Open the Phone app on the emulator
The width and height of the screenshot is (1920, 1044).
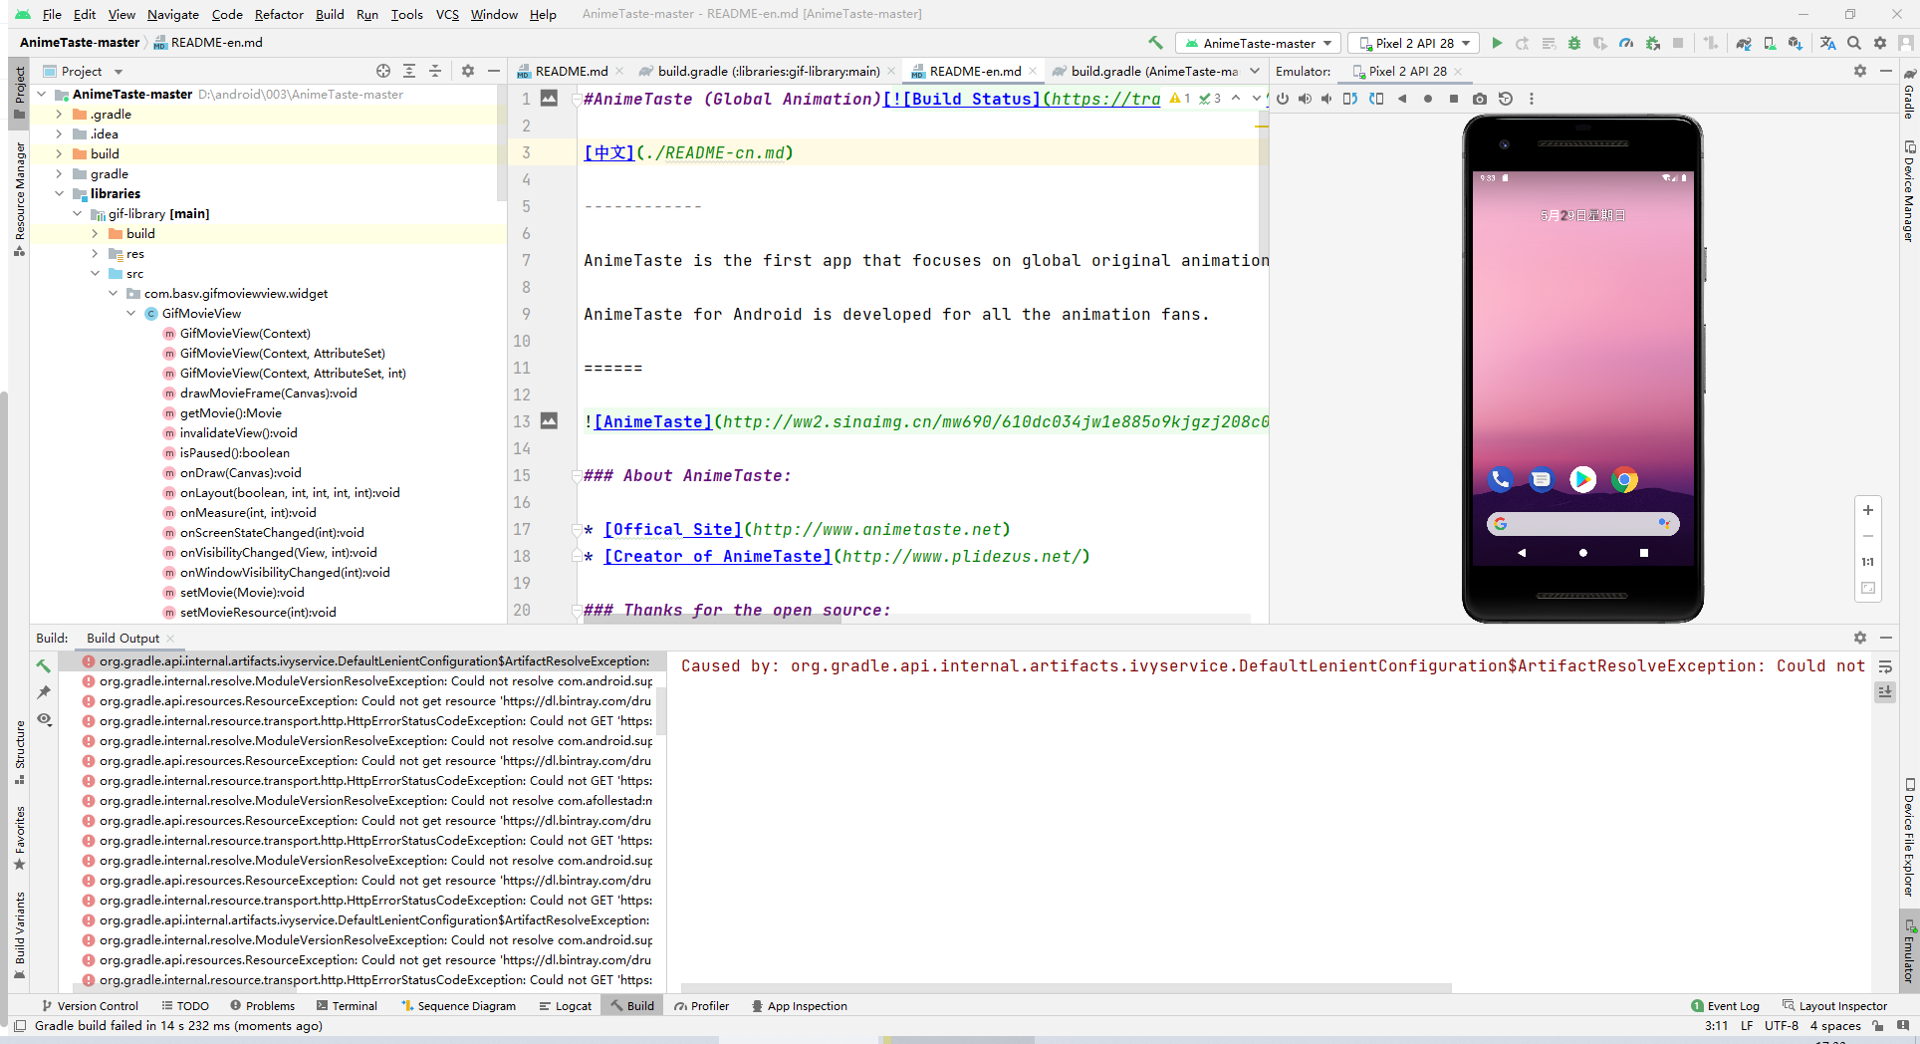[x=1500, y=479]
